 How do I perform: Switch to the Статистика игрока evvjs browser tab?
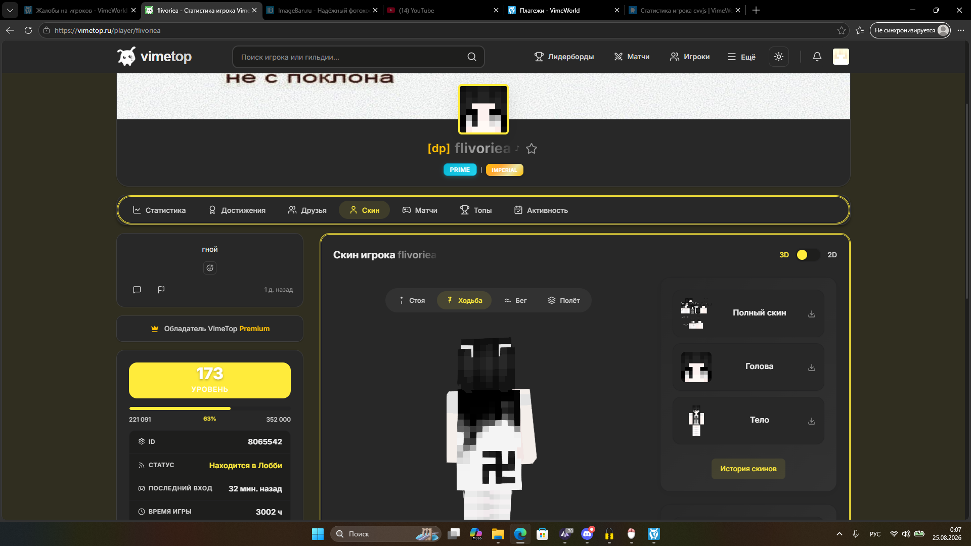684,10
